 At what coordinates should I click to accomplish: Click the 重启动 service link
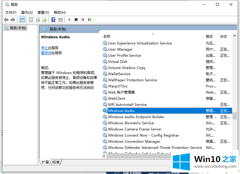pos(46,53)
